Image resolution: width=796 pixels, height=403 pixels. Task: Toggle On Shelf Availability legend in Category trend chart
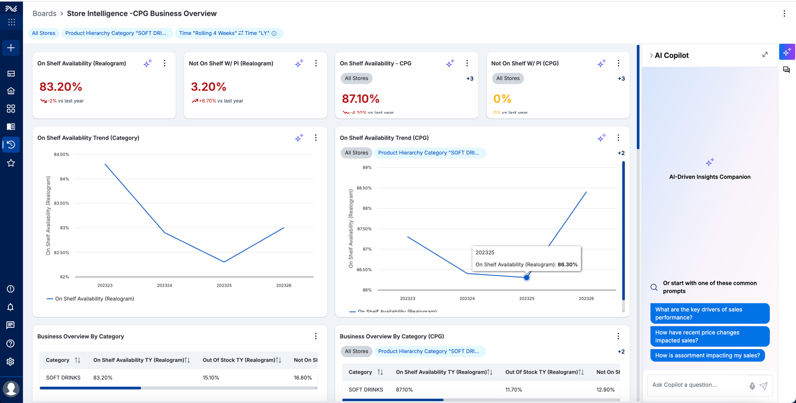click(x=90, y=299)
